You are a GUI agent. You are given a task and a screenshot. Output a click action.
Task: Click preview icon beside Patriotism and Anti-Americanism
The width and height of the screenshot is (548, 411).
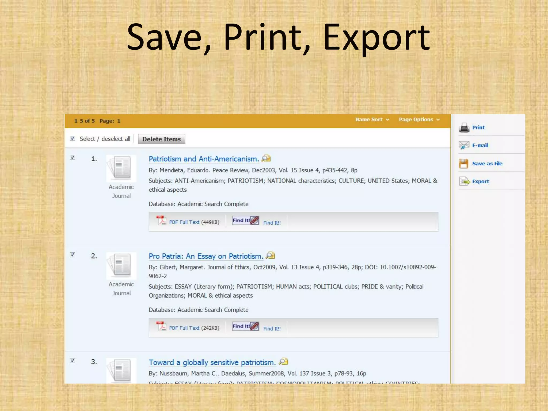point(266,158)
